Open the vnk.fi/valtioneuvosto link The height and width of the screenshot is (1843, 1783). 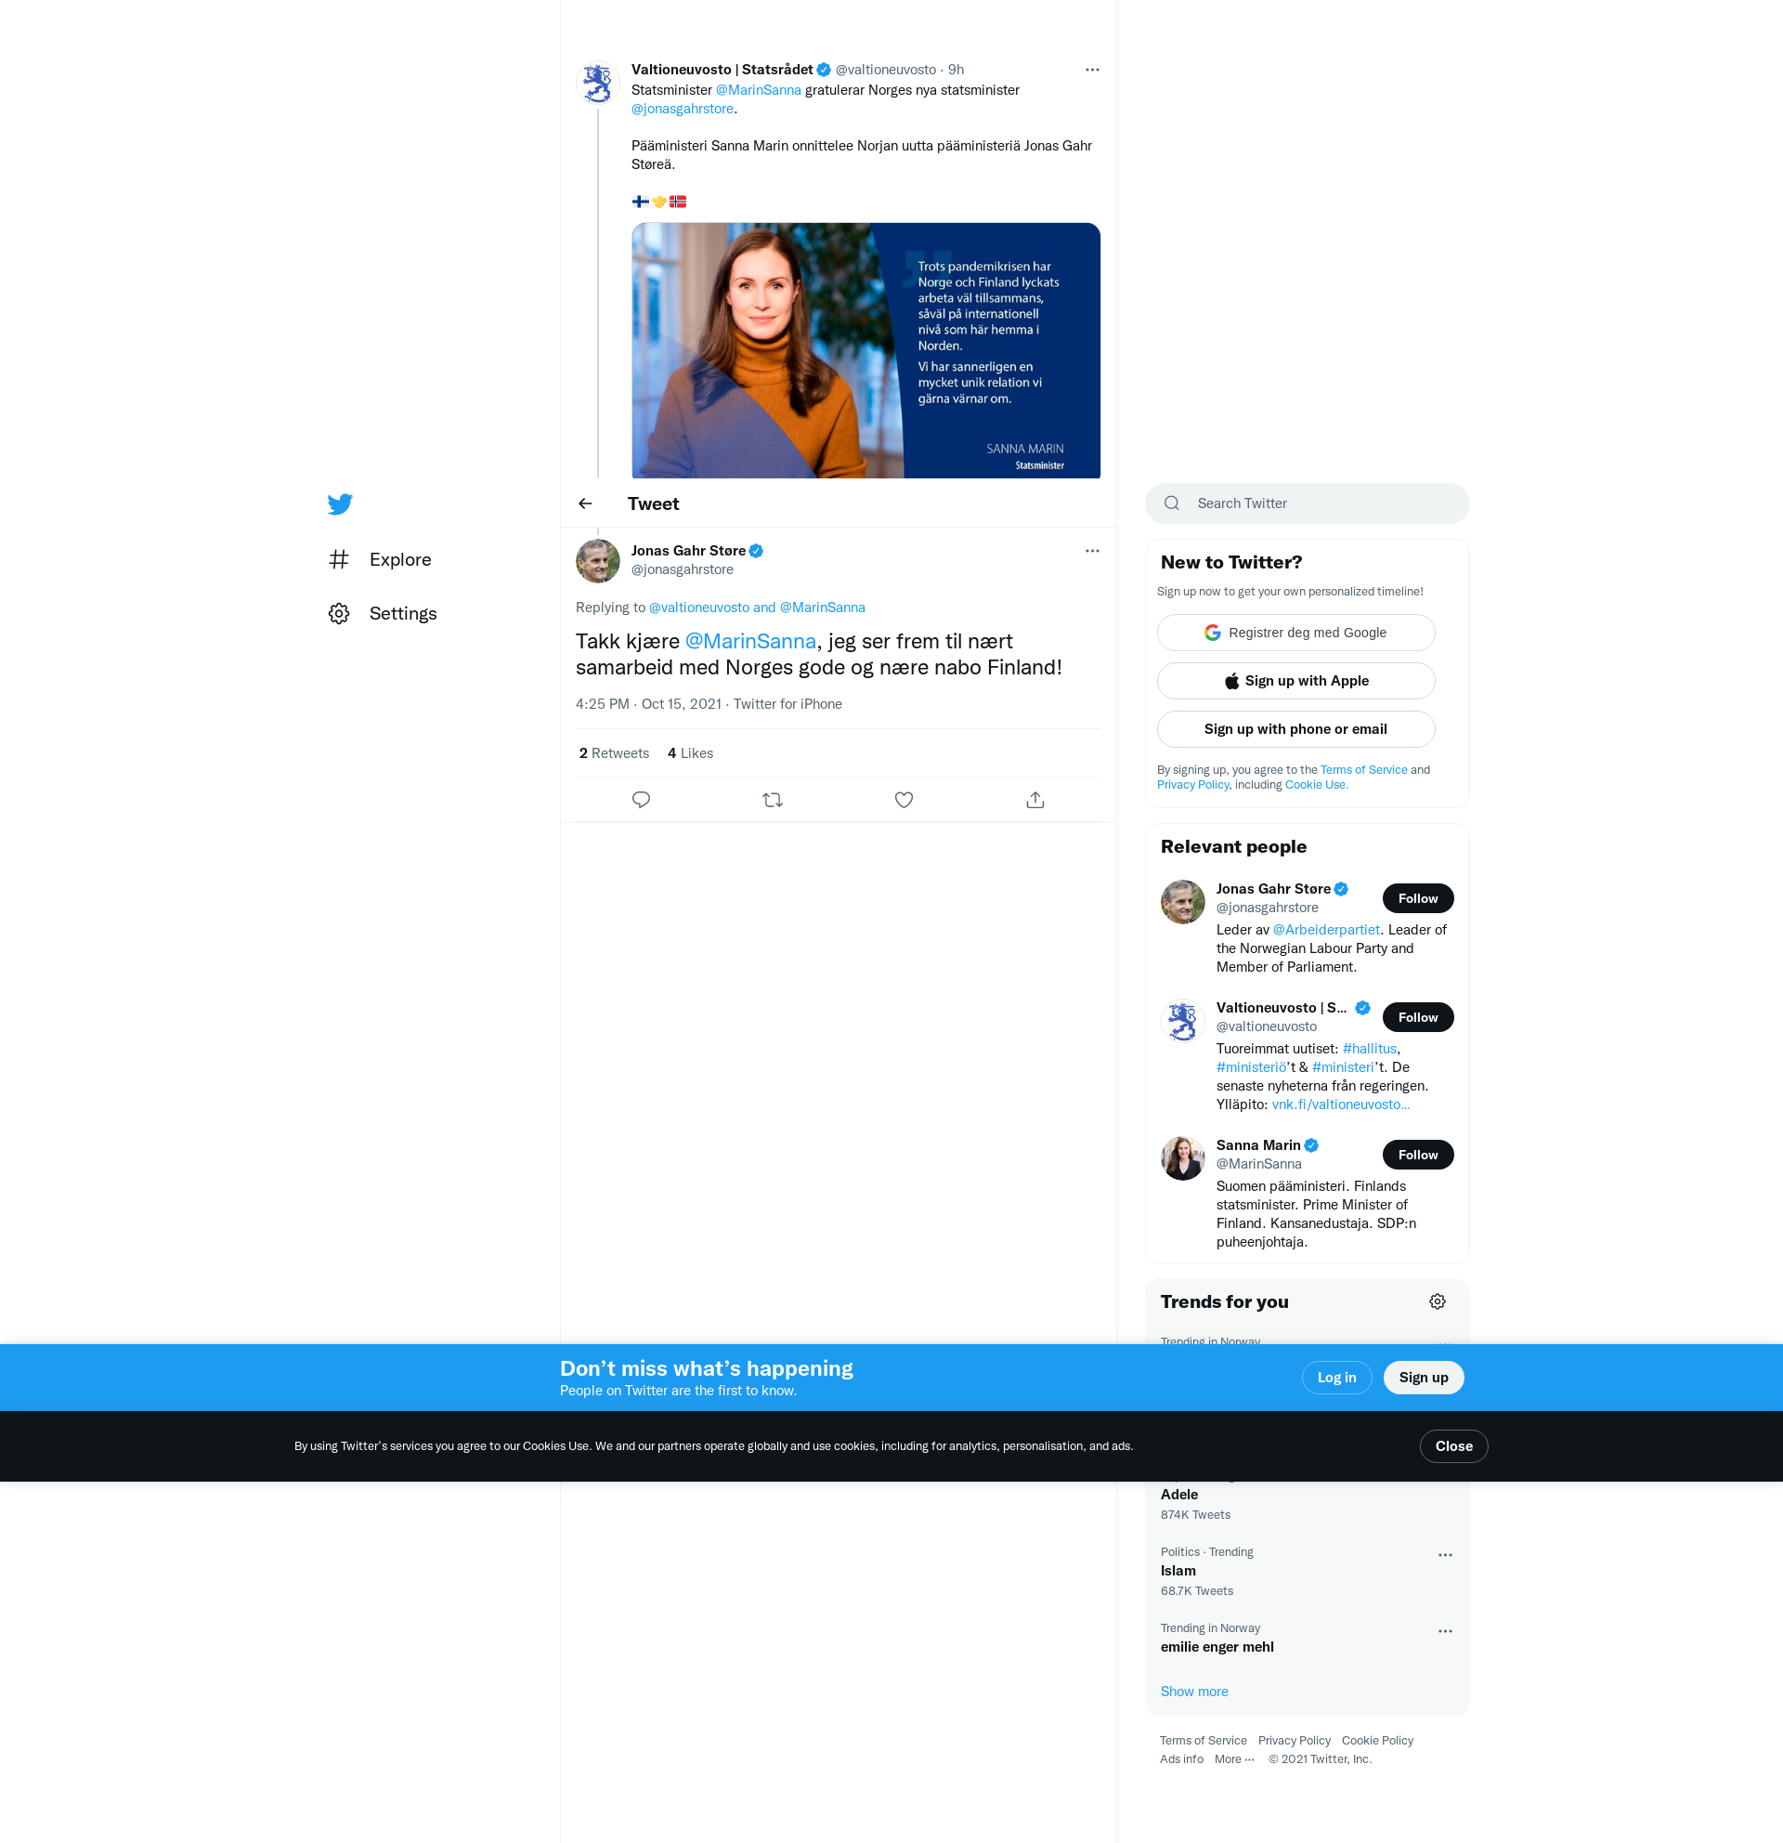[1340, 1104]
